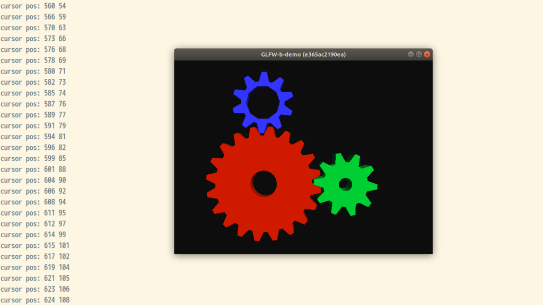Click the log line "cursor pos: 591 79"
The width and height of the screenshot is (543, 305).
pyautogui.click(x=33, y=126)
